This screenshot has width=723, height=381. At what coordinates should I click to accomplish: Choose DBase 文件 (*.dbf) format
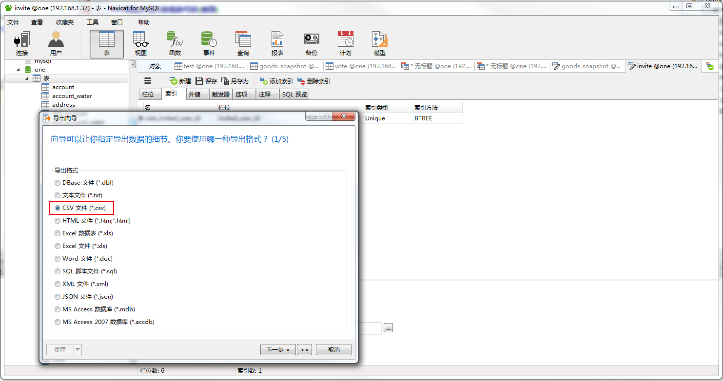(84, 183)
